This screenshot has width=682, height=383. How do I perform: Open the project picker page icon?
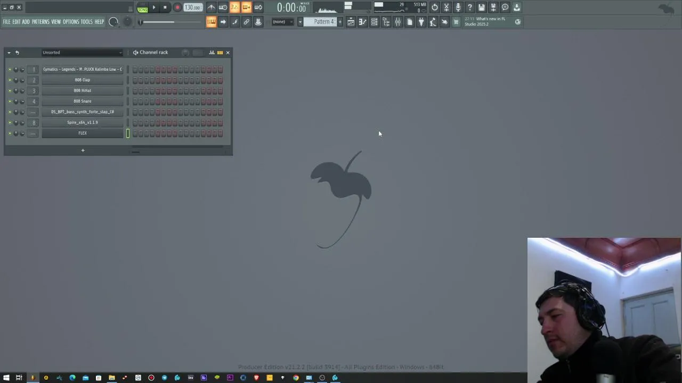(x=409, y=22)
